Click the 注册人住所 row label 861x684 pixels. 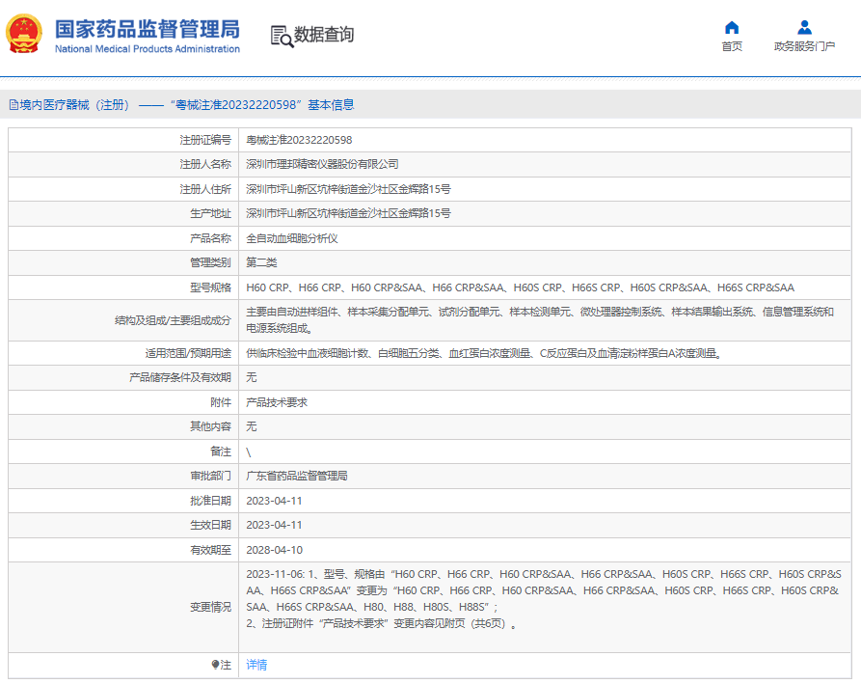[205, 189]
